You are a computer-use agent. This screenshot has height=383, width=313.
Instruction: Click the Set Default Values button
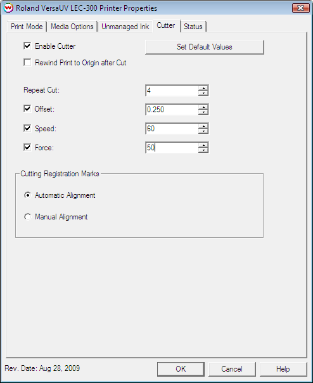[x=205, y=47]
